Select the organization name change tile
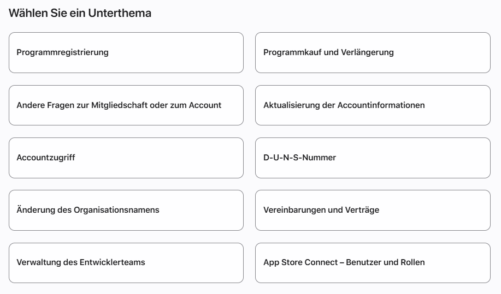Image resolution: width=501 pixels, height=294 pixels. pos(126,210)
